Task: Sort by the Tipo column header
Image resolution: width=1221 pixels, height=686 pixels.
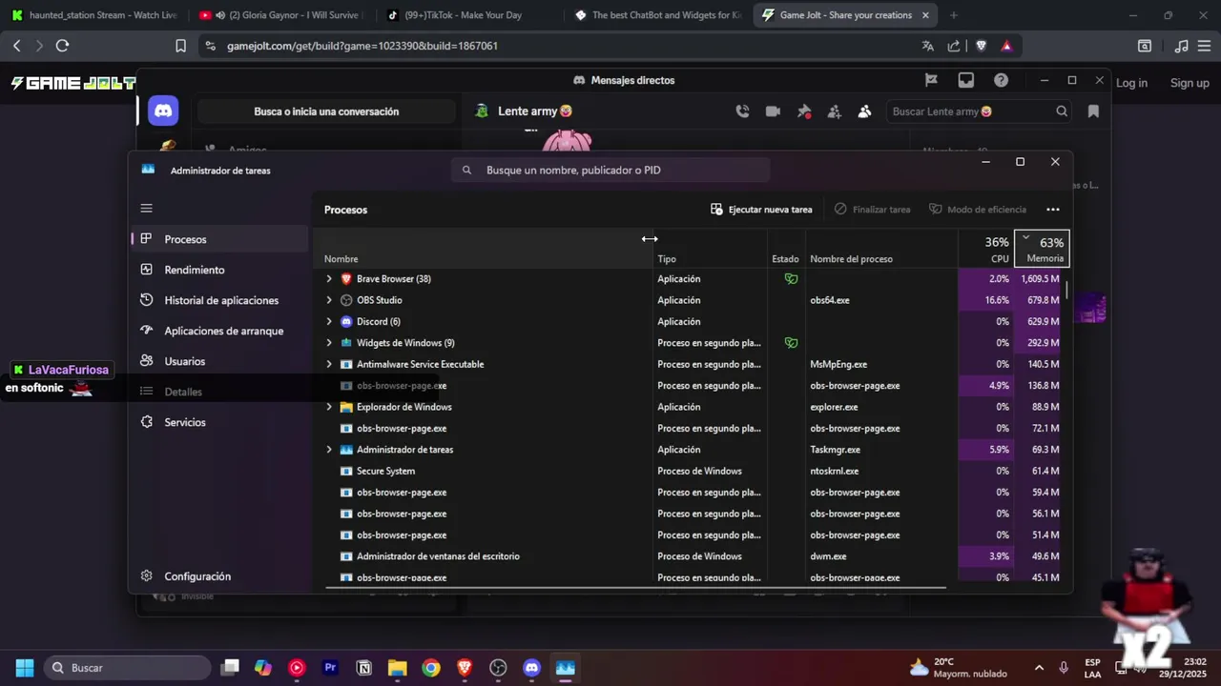Action: click(x=710, y=249)
